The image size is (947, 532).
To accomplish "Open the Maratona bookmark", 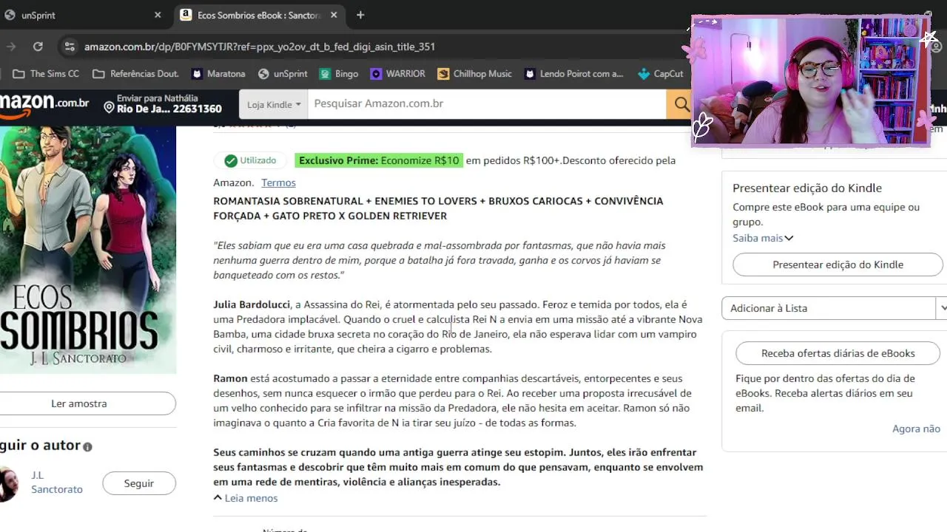I will [218, 74].
